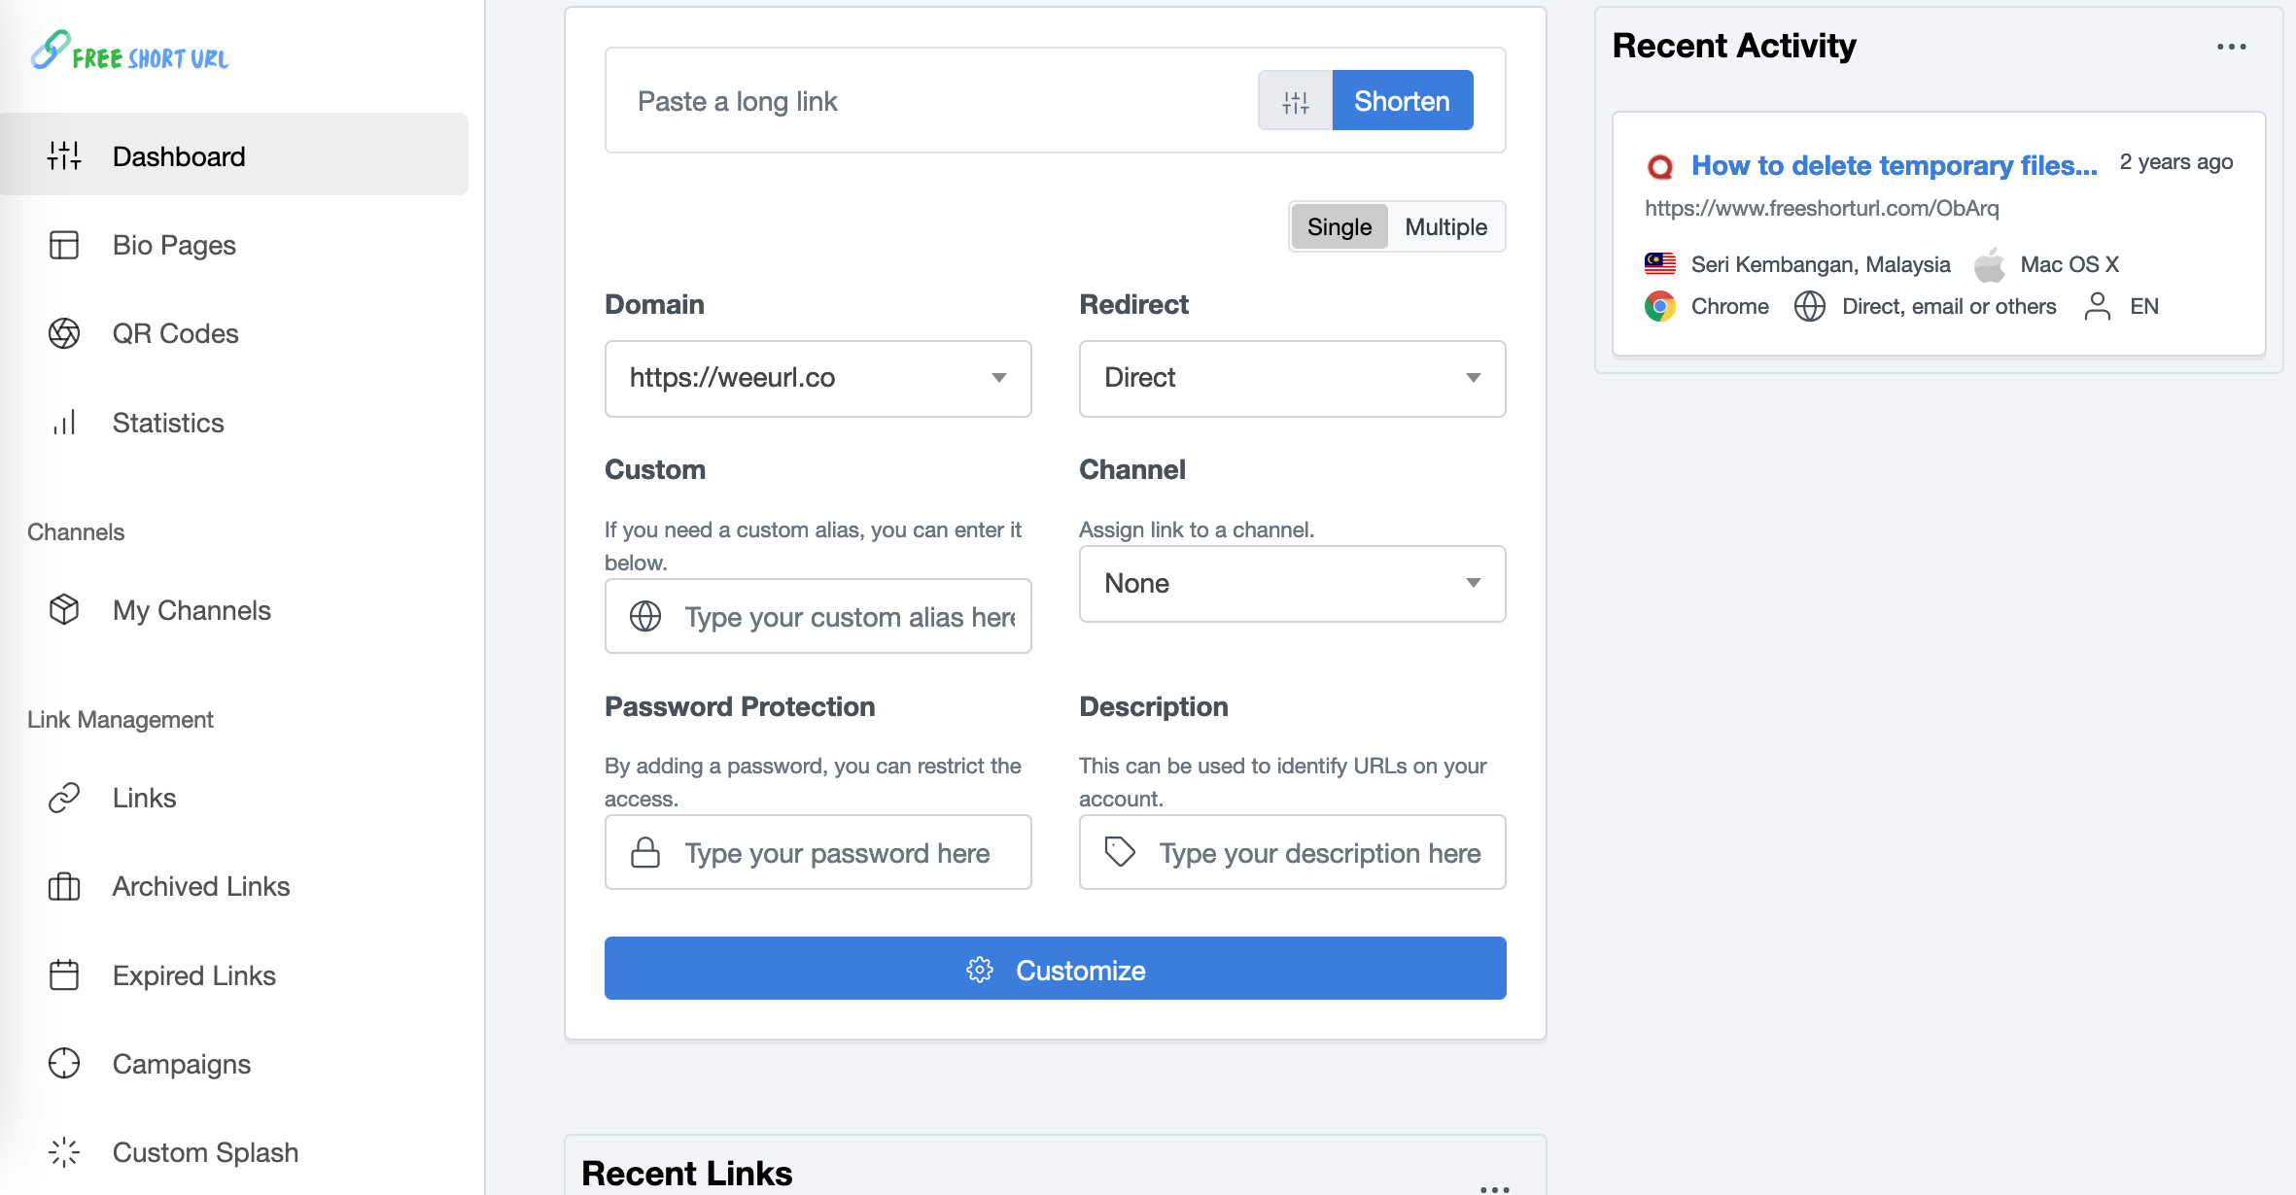Switch to Multiple link mode
Viewport: 2296px width, 1195px height.
[x=1445, y=227]
